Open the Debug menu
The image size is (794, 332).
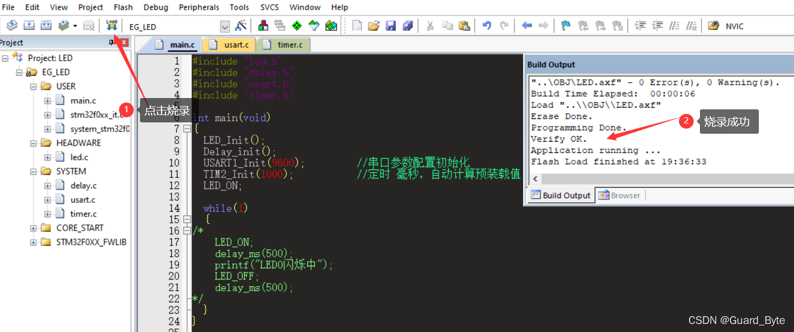(x=156, y=7)
